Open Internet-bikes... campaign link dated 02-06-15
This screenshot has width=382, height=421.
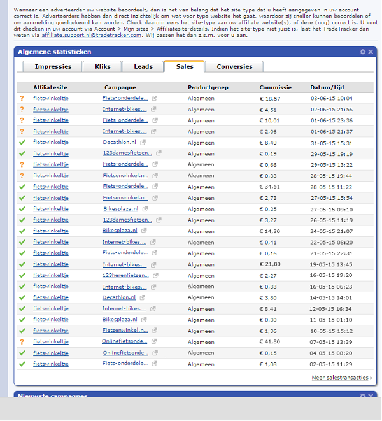(125, 110)
